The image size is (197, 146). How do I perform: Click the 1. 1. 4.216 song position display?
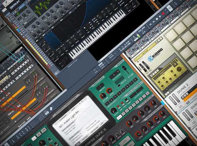(125, 45)
